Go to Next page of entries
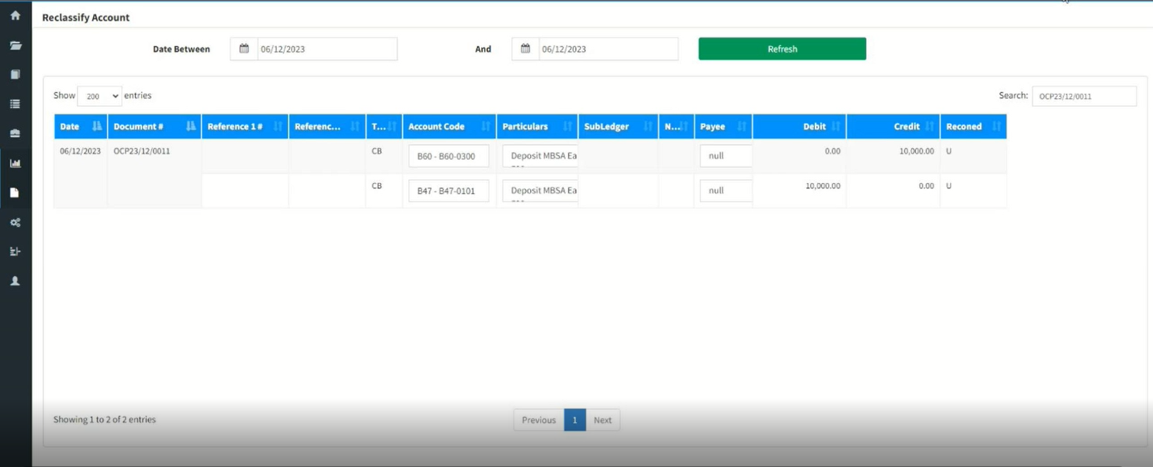Screen dimensions: 1153x467 (602, 420)
